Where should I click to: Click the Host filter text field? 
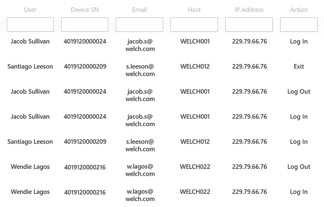coord(194,25)
